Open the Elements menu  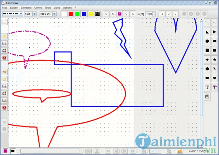[26, 8]
